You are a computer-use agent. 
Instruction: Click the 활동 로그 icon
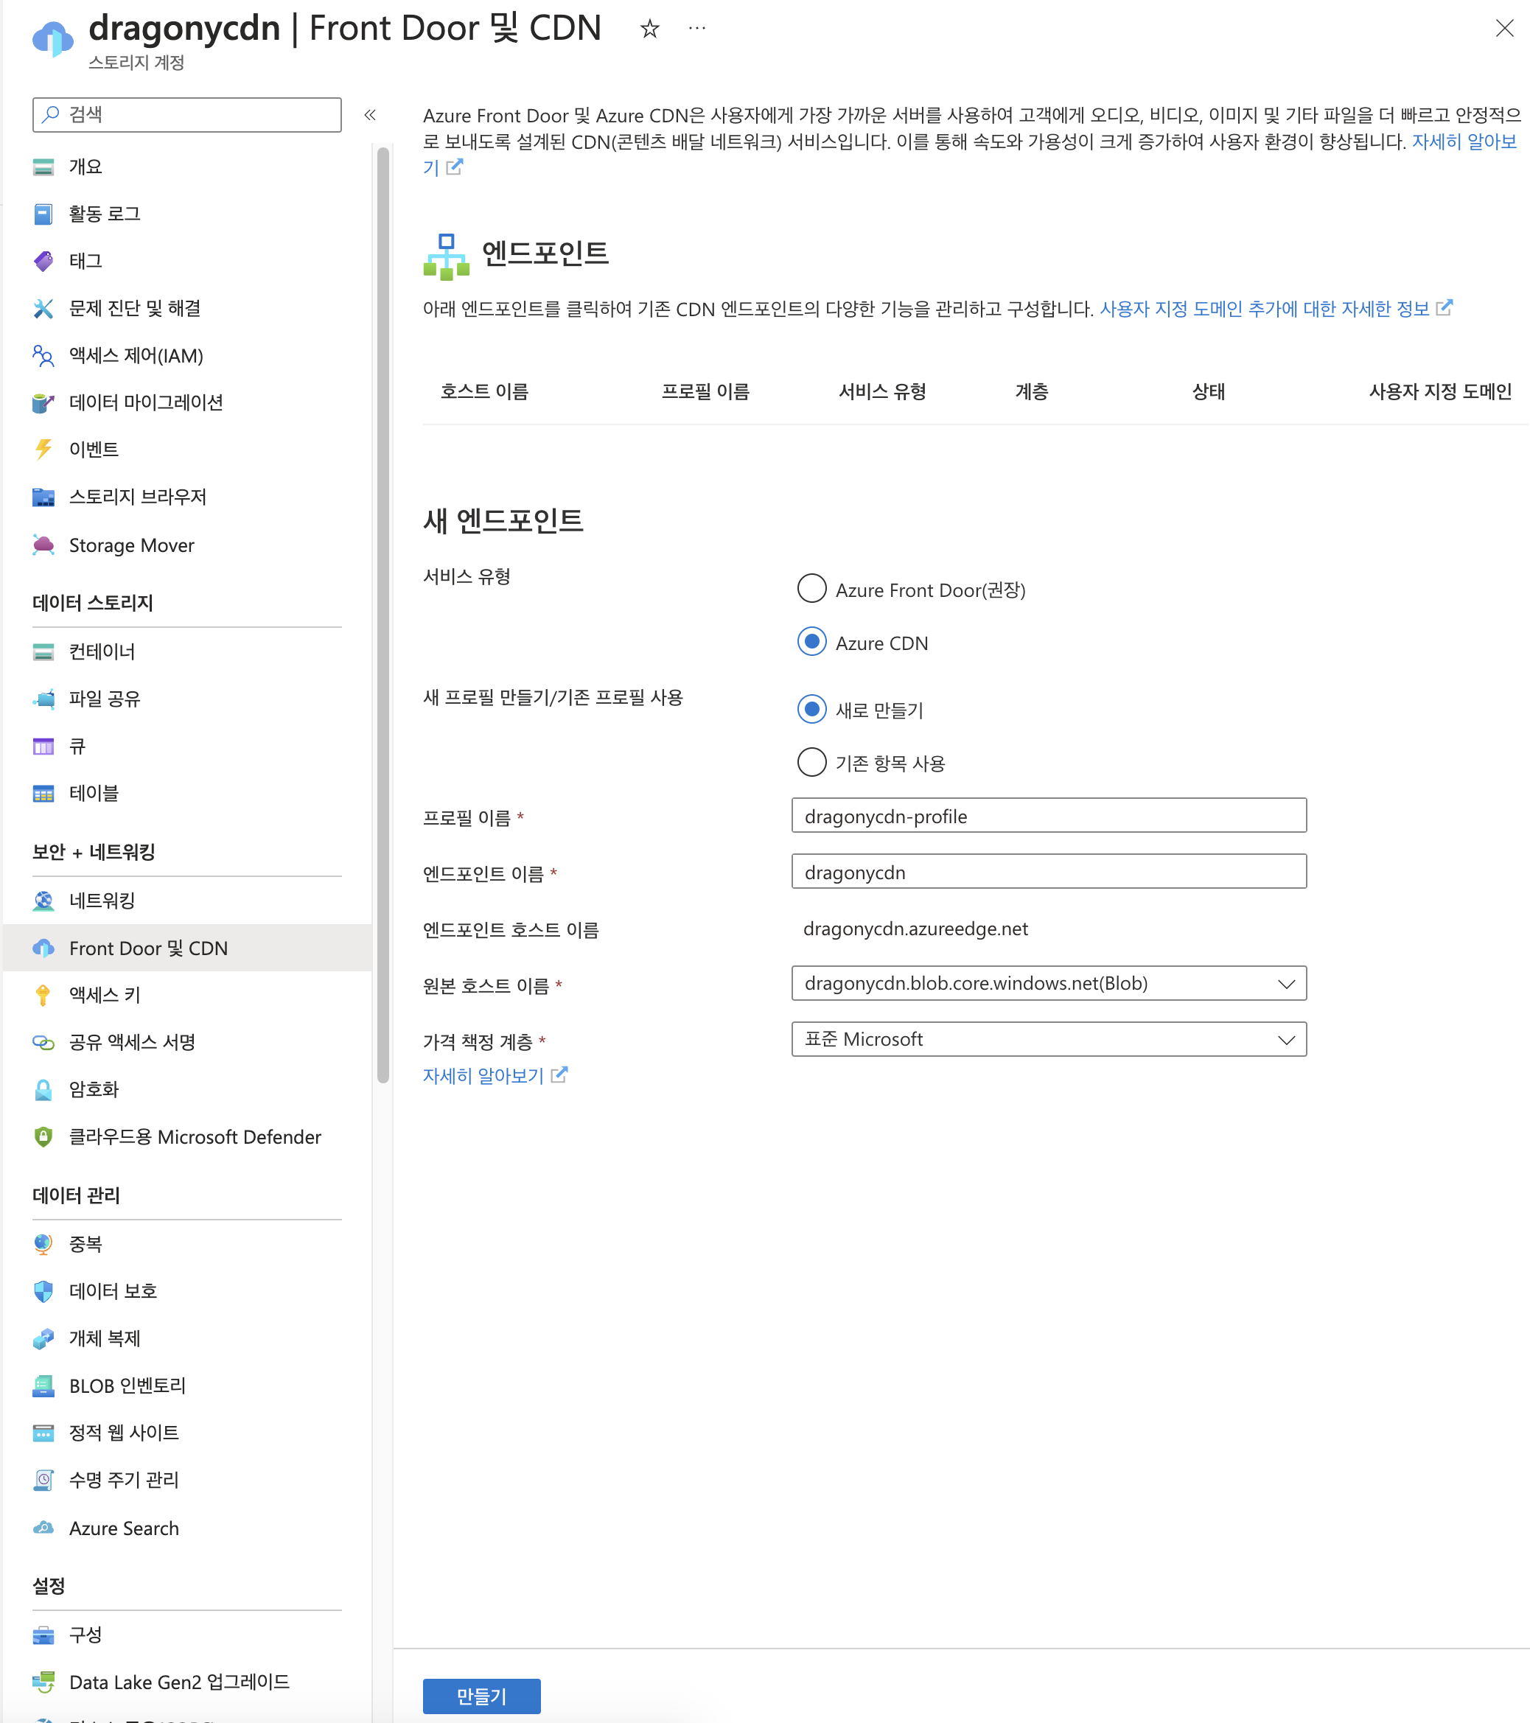tap(43, 214)
